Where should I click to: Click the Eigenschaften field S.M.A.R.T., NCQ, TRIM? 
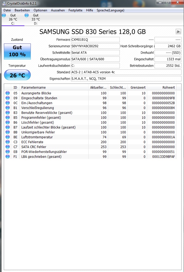coord(126,79)
